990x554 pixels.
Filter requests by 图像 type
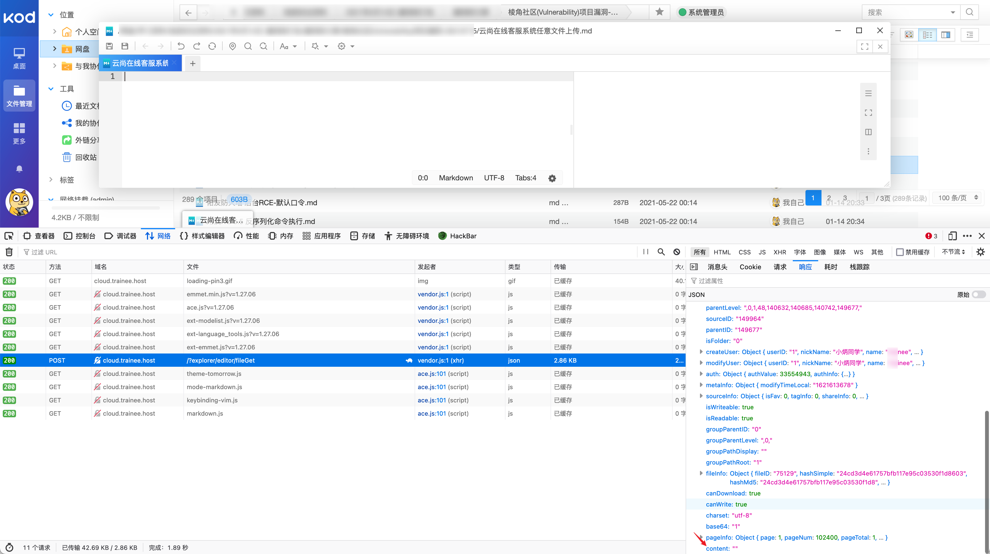[820, 252]
